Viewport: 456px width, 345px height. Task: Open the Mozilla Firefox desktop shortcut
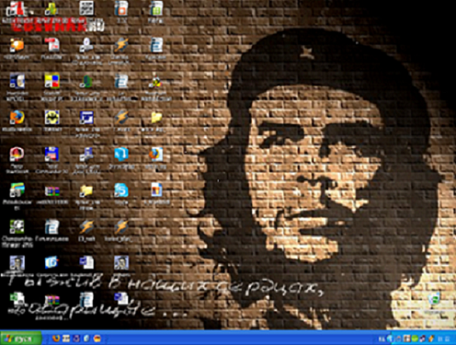[x=17, y=117]
